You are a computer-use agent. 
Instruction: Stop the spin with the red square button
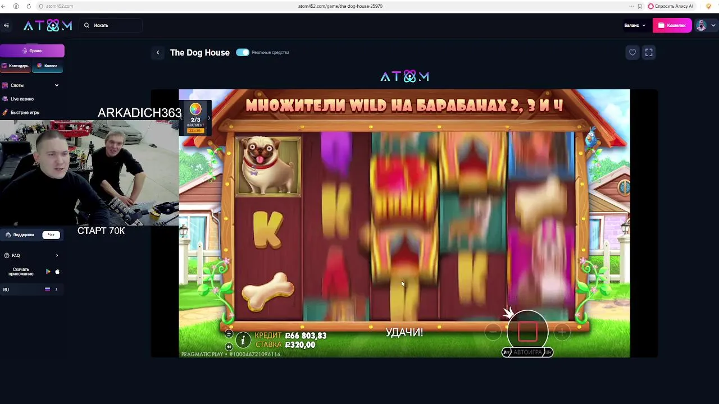pos(527,331)
